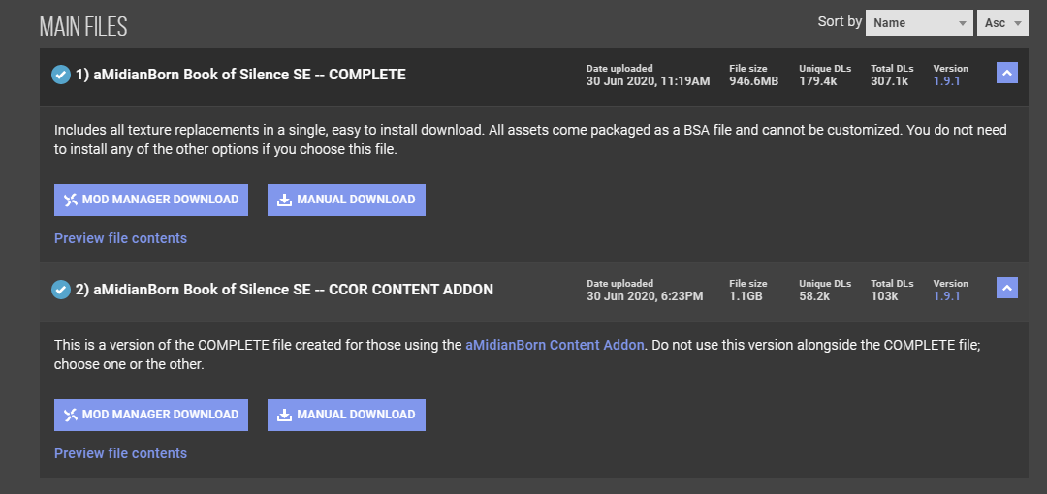Click the MAIN FILES section heading

83,26
